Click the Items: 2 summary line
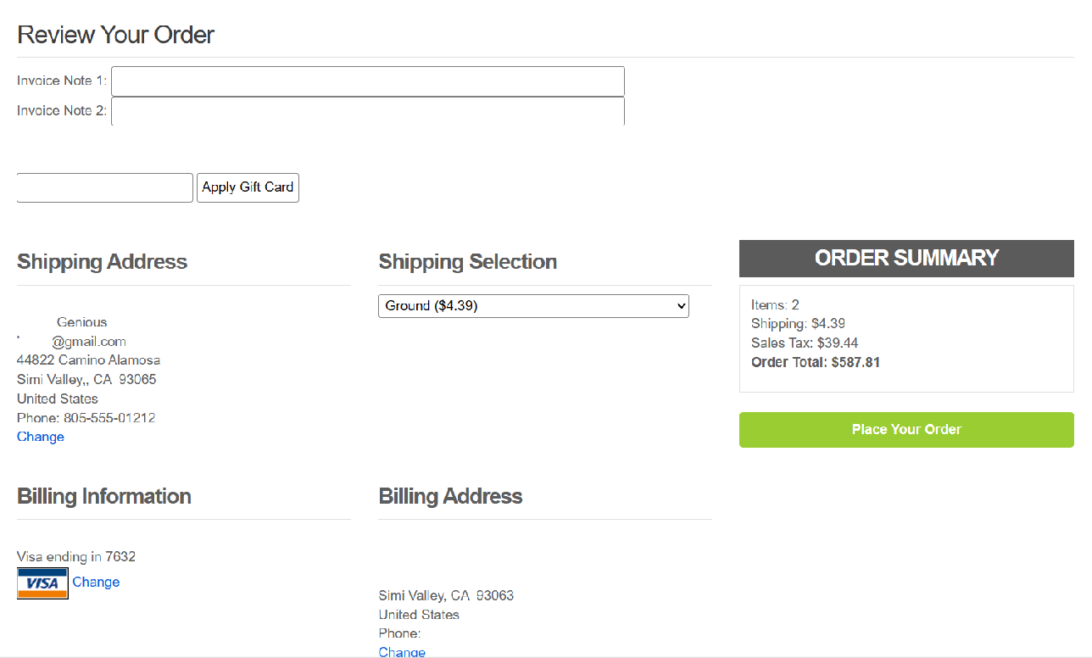The height and width of the screenshot is (658, 1092). click(775, 305)
